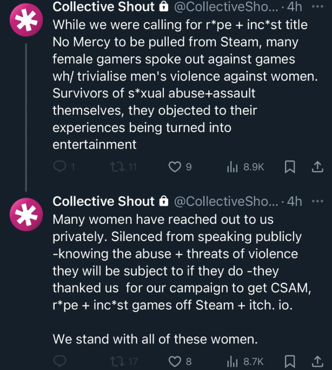Like the second tweet with 8 likes
332x370 pixels.
(x=175, y=361)
